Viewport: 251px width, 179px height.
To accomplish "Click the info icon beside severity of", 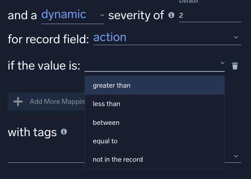I will click(171, 15).
